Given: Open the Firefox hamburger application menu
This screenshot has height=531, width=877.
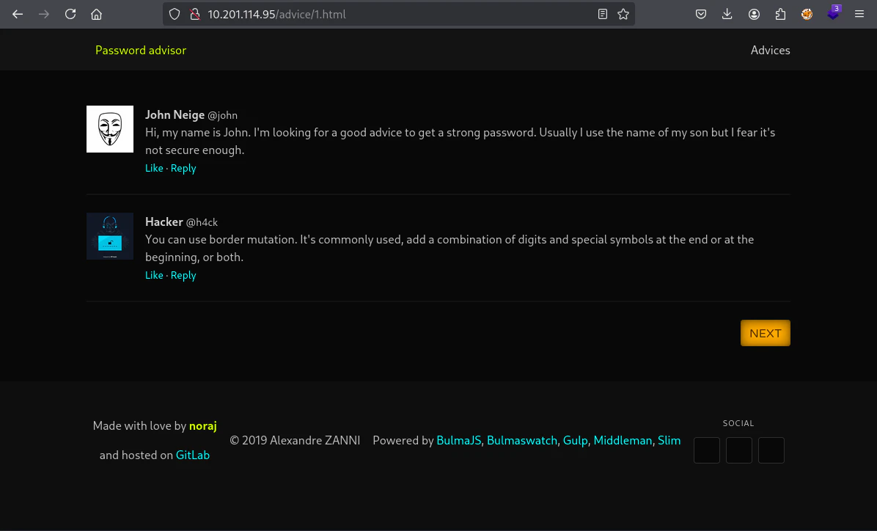Looking at the screenshot, I should (859, 15).
